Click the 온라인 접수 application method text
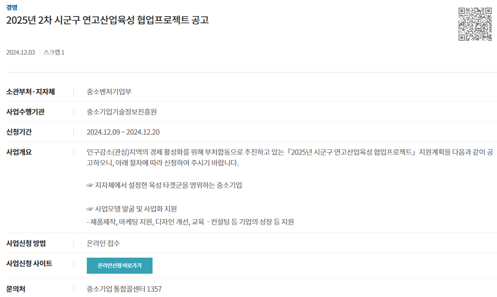This screenshot has width=497, height=297. (x=103, y=243)
